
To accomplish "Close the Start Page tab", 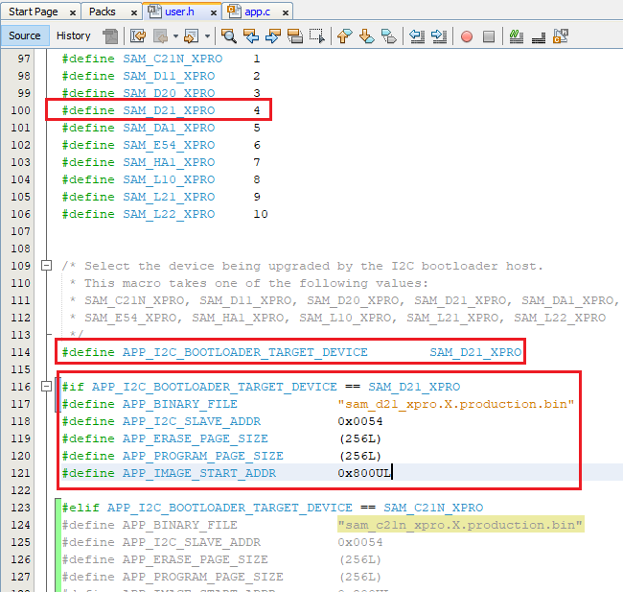I will (73, 13).
